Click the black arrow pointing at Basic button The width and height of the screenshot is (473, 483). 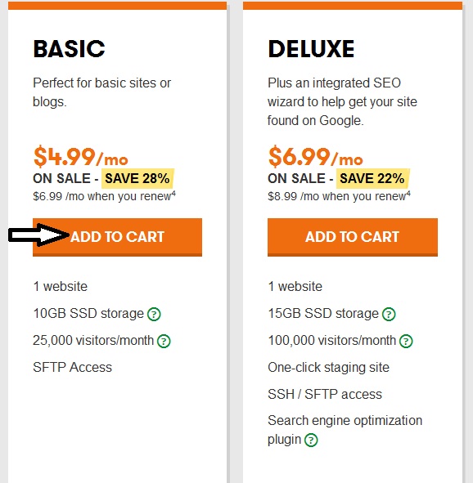click(39, 235)
